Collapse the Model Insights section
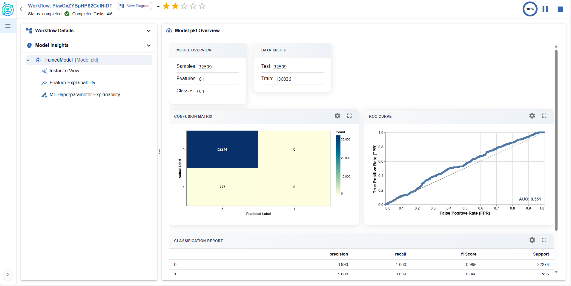This screenshot has width=571, height=286. click(148, 45)
